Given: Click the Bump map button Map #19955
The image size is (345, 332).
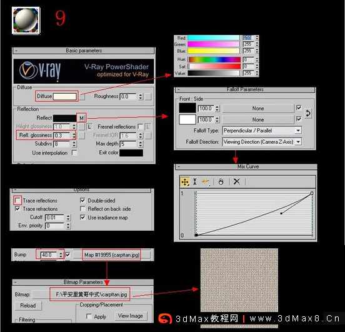Looking at the screenshot, I should (x=112, y=255).
